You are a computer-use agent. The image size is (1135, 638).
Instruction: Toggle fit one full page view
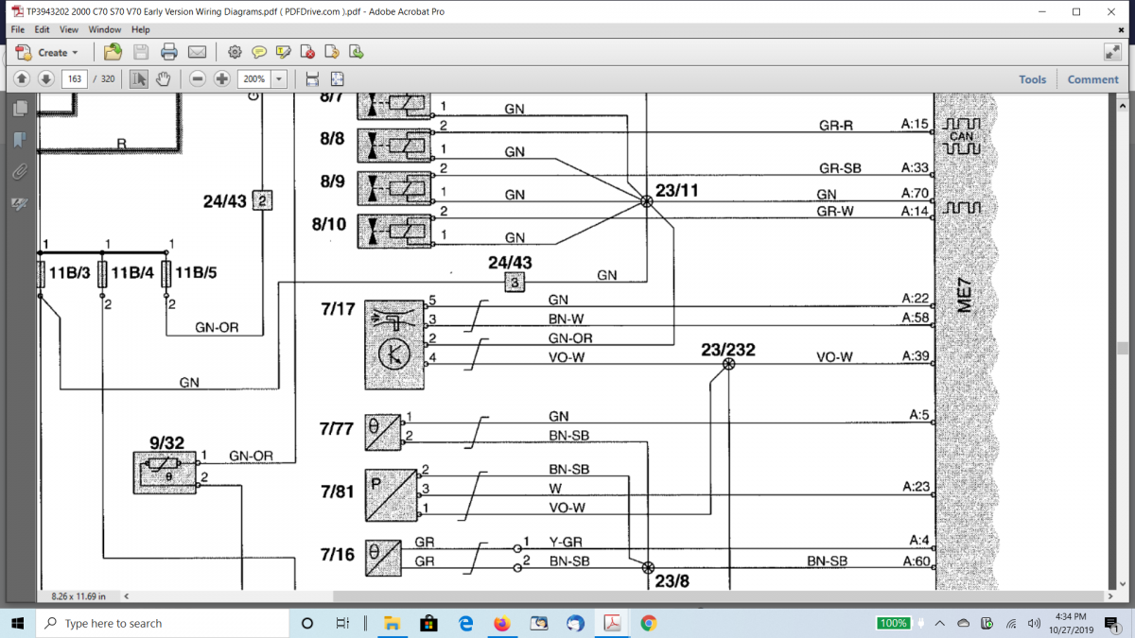[x=337, y=79]
